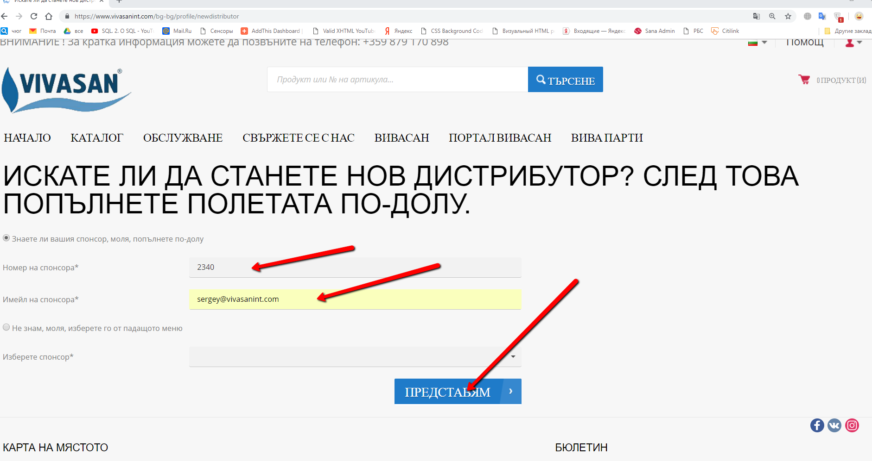Open the СВЪРЖЕТЕ СЕ С НАС menu
The image size is (872, 461).
299,138
